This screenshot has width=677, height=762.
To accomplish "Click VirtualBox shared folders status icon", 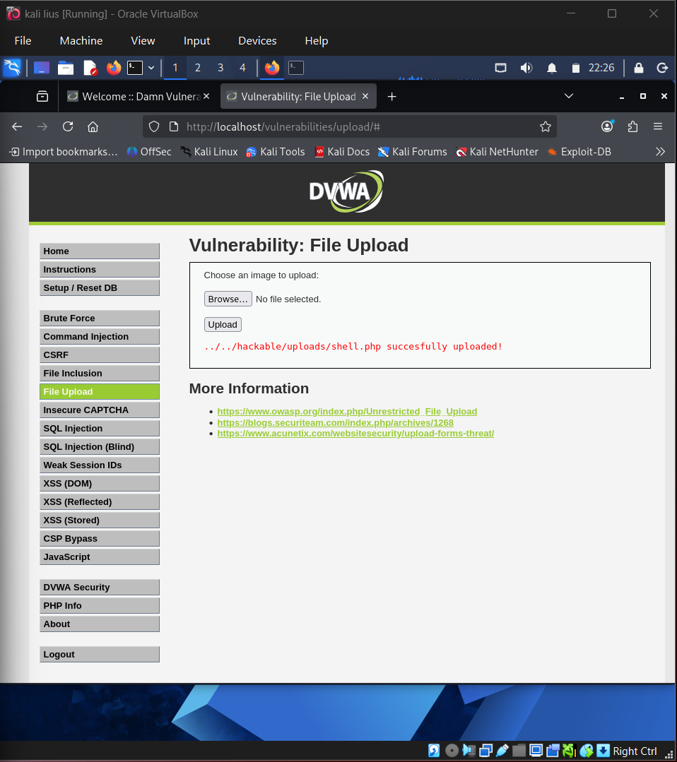I will 519,751.
